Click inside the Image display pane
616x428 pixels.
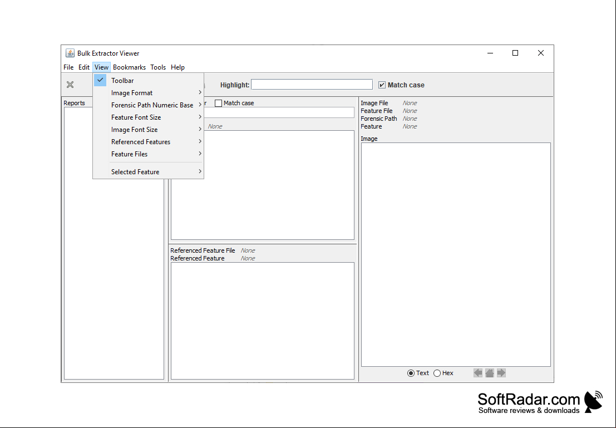456,255
